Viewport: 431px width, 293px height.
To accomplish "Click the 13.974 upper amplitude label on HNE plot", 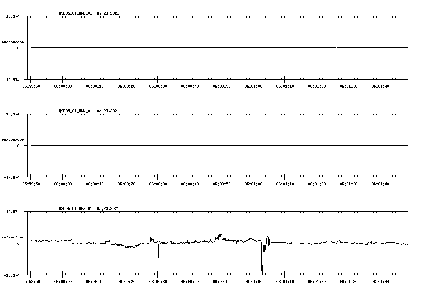I will point(13,16).
